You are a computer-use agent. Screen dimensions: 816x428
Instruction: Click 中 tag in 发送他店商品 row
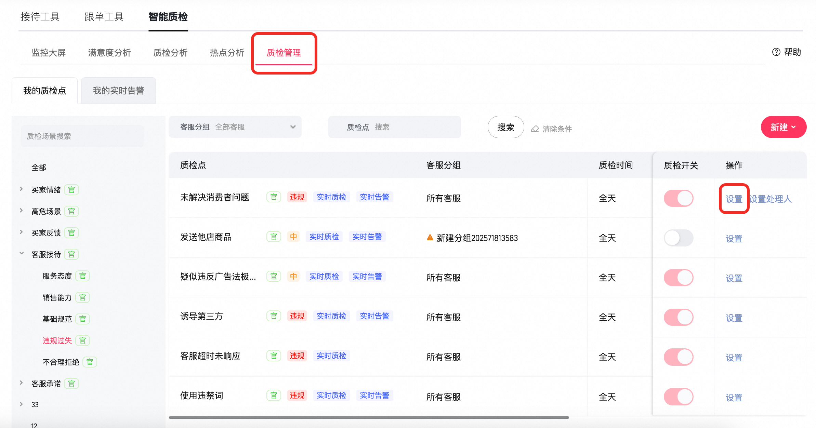(x=293, y=237)
